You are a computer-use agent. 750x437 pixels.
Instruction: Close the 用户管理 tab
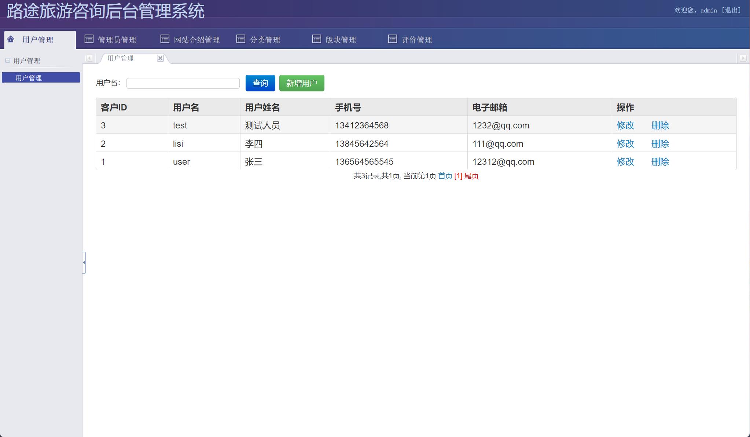coord(161,58)
